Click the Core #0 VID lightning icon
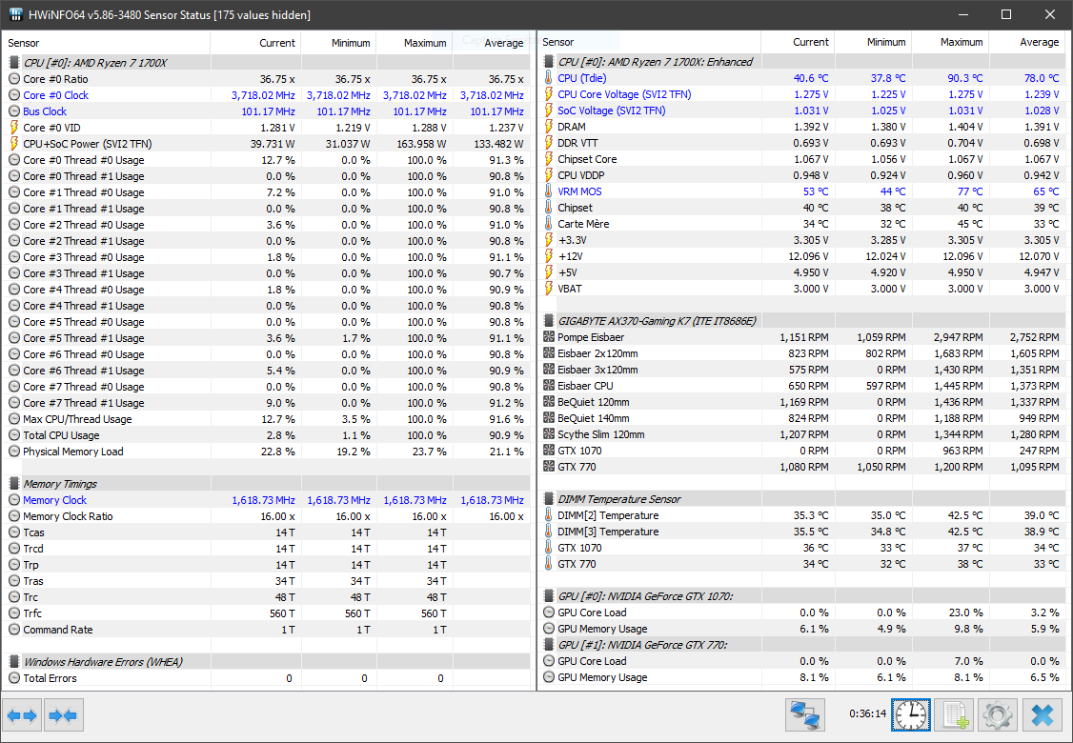The width and height of the screenshot is (1073, 743). pyautogui.click(x=14, y=128)
